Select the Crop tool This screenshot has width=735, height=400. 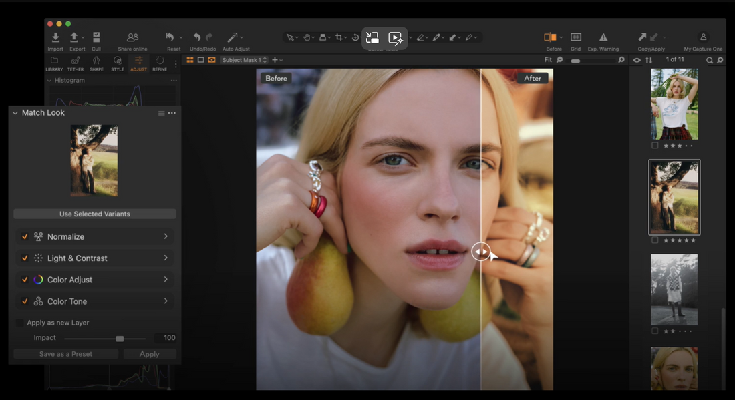tap(339, 38)
